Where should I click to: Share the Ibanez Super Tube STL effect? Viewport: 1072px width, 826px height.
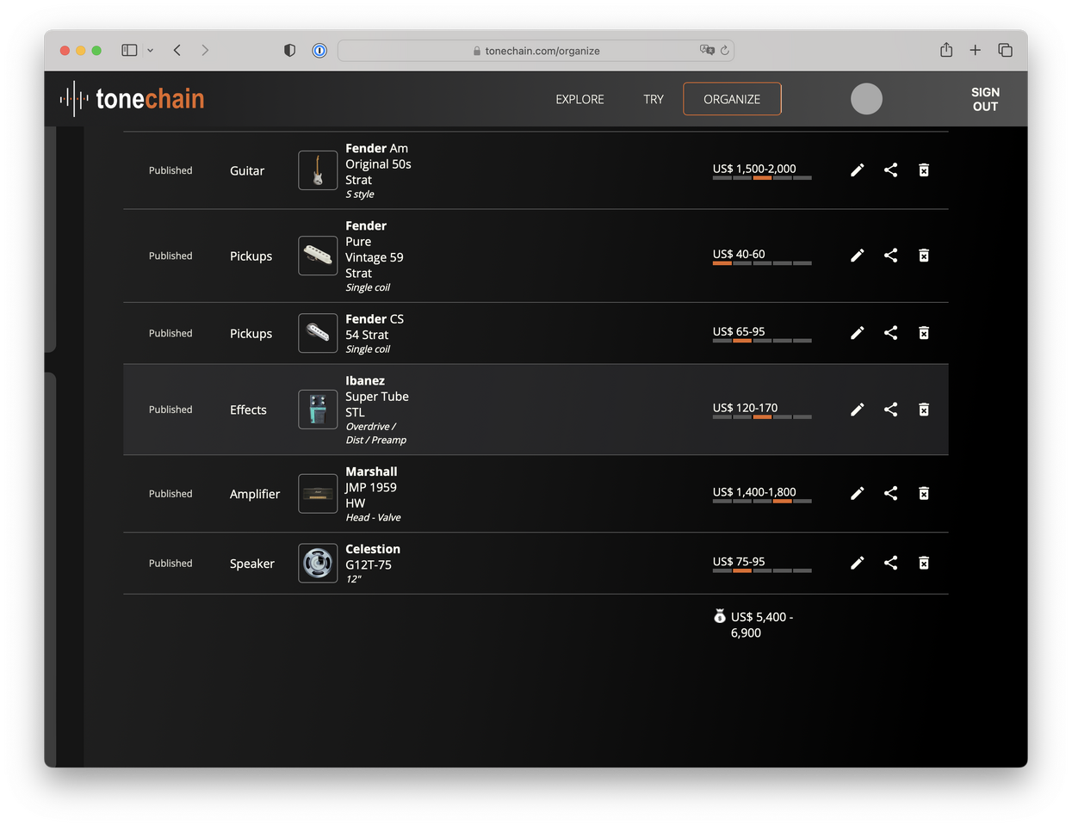click(890, 410)
